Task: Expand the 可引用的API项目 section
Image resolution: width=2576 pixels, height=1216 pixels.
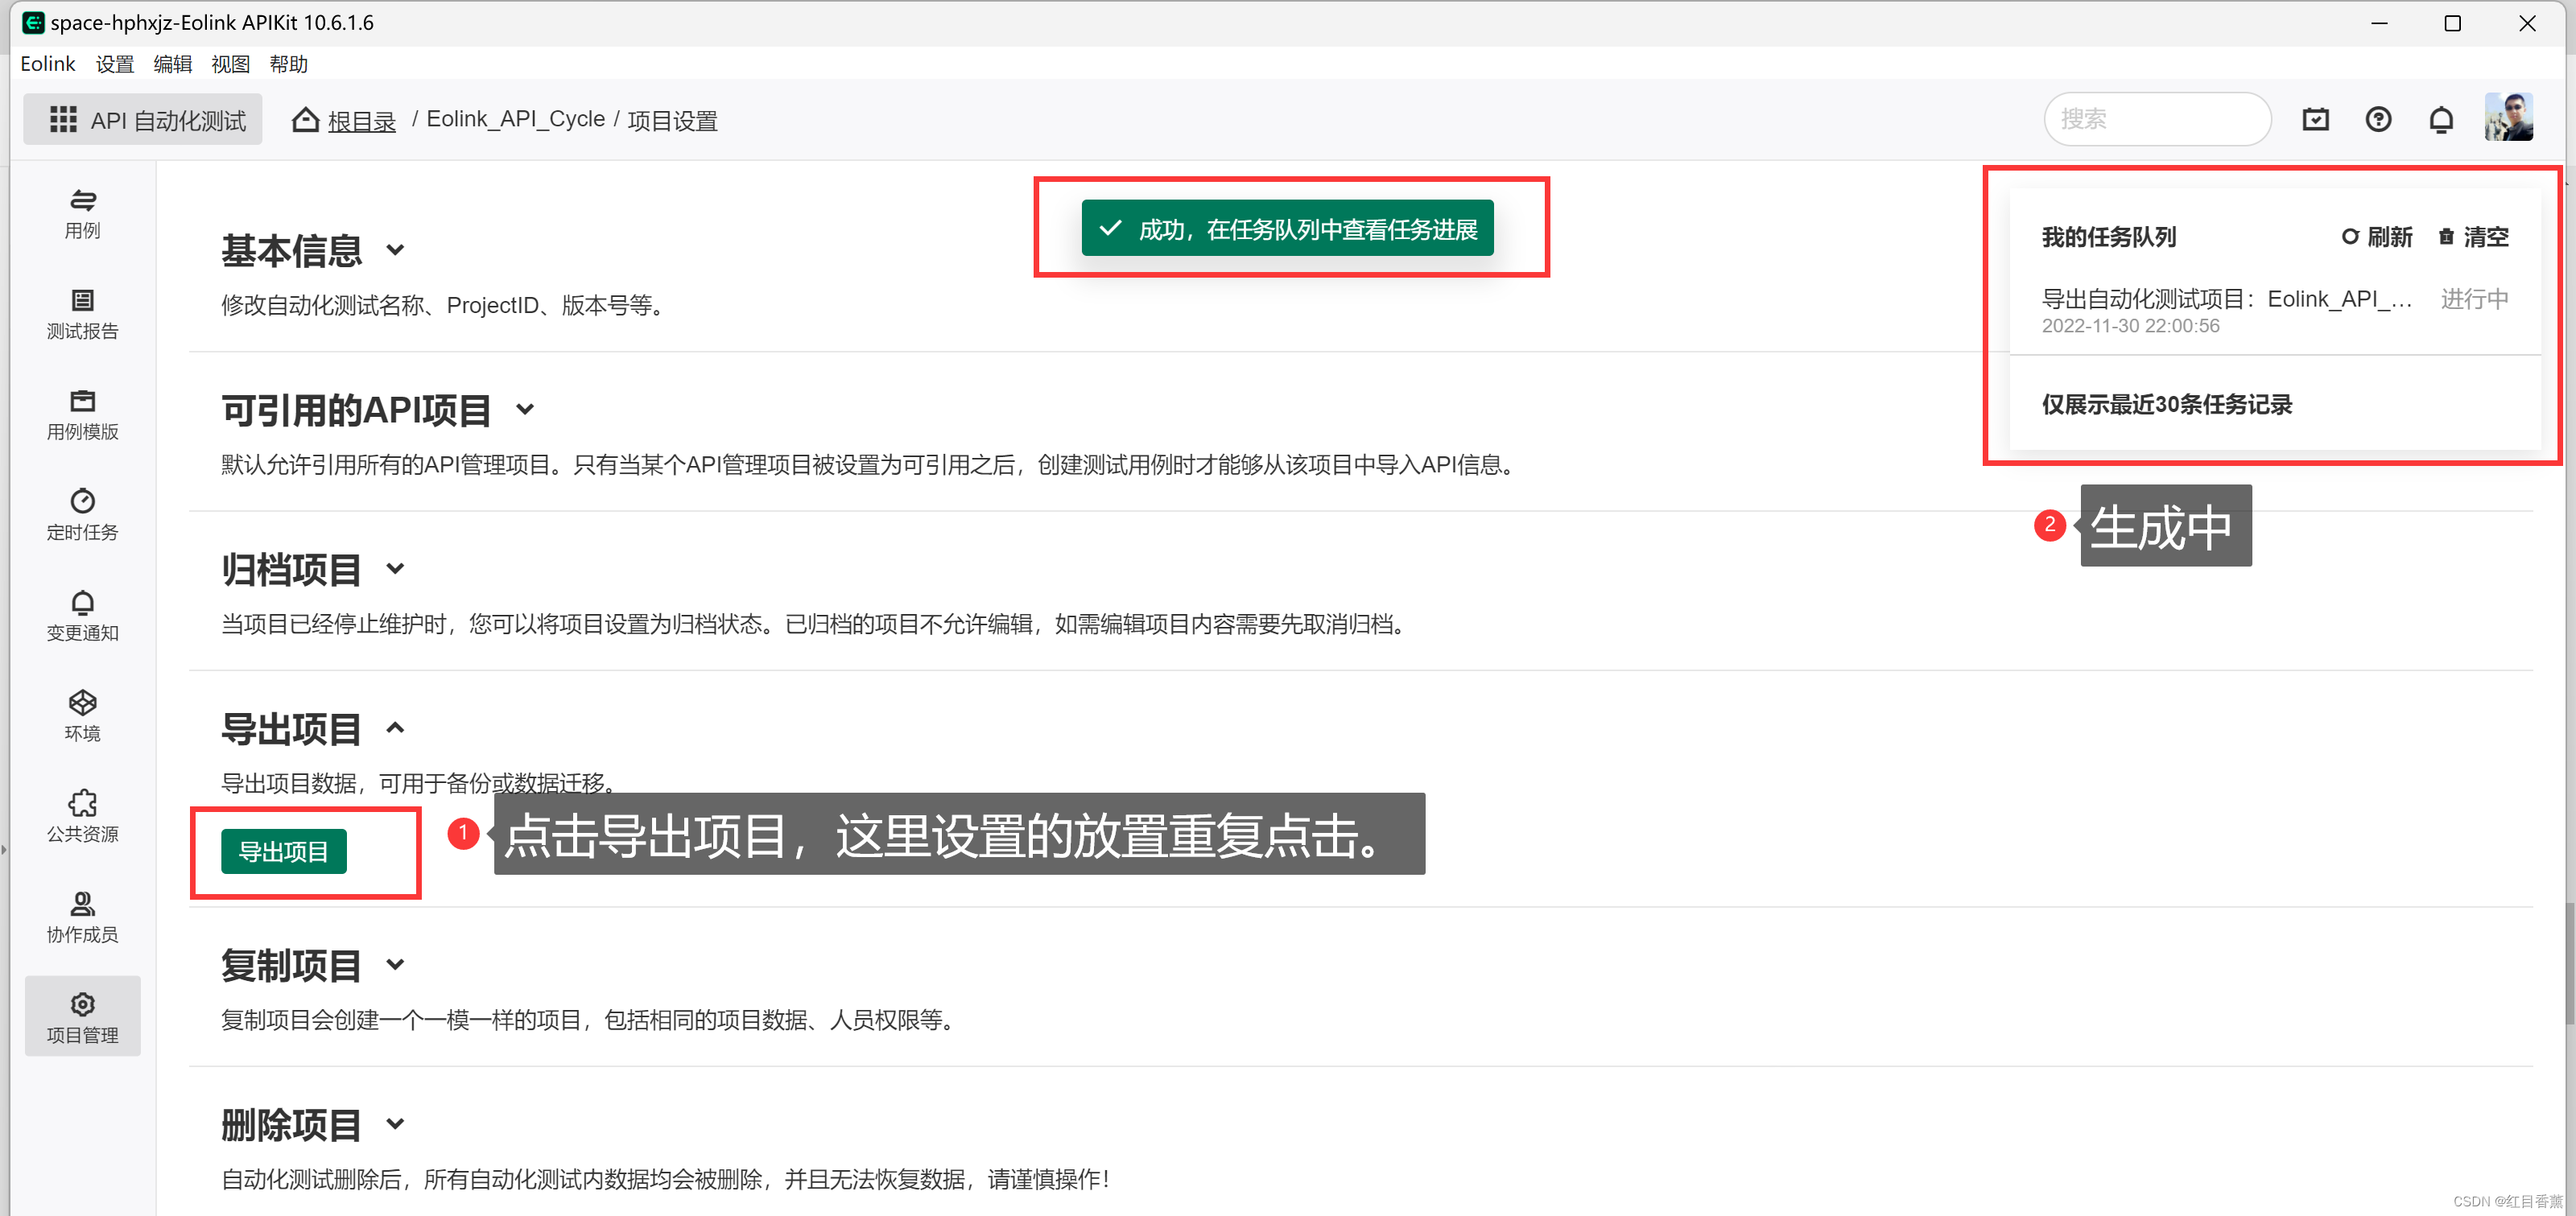Action: [x=525, y=409]
